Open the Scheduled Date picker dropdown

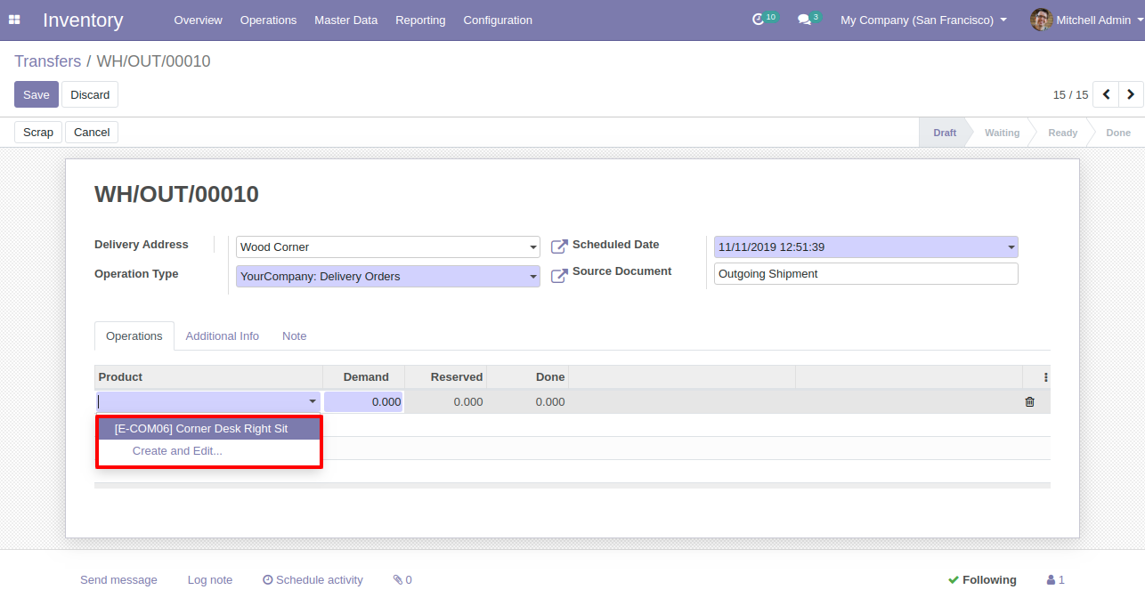pos(1011,247)
